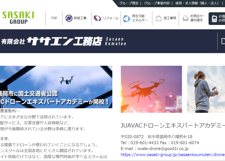Click the purple リフォーム arrows icon
Screen dimensions: 225x161
pyautogui.click(x=97, y=18)
